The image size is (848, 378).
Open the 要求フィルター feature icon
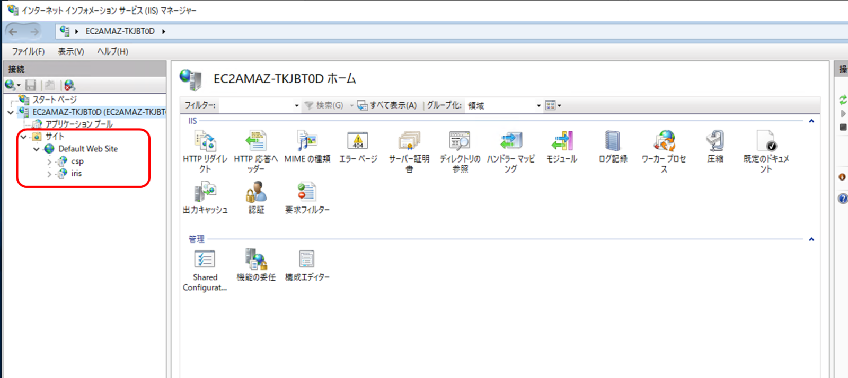(x=307, y=193)
